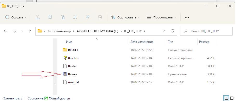Go back with the left arrow
This screenshot has width=236, height=101.
5,31
